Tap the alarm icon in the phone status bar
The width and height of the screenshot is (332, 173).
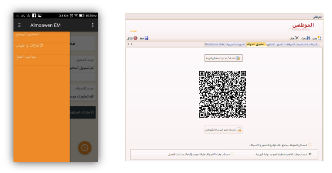71,16
